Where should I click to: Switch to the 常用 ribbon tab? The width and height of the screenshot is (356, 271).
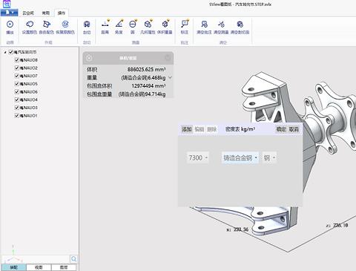(45, 13)
